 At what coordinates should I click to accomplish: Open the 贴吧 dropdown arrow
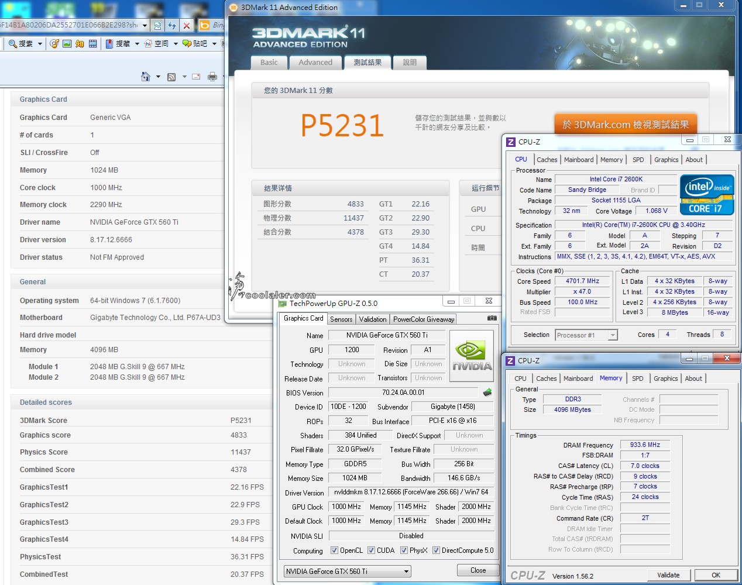click(x=214, y=43)
